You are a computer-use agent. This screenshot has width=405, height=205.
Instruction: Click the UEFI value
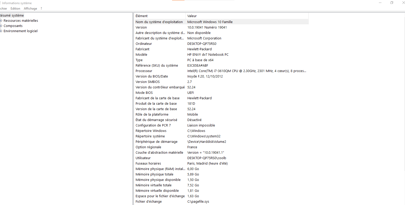click(x=190, y=93)
